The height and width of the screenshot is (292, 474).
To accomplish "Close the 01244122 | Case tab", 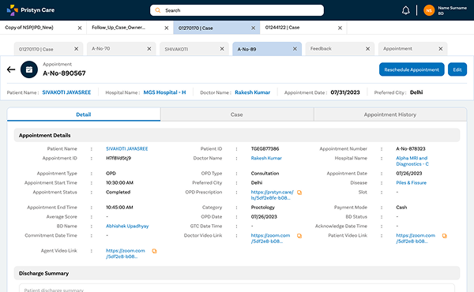I will [340, 28].
